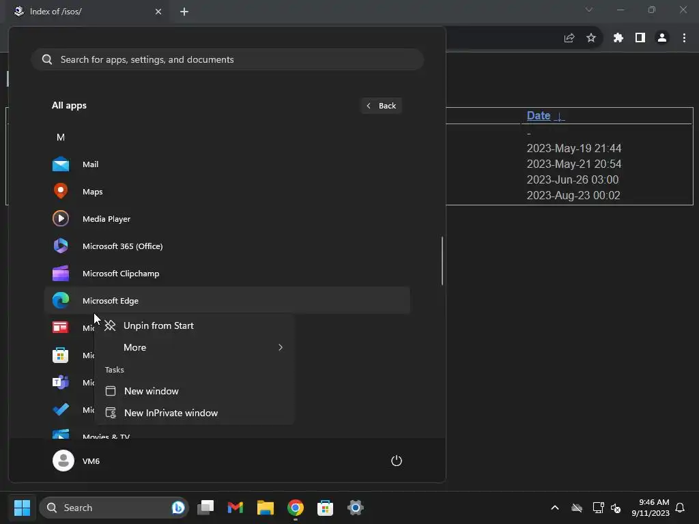Click the Start menu search field
The height and width of the screenshot is (524, 699).
(227, 59)
